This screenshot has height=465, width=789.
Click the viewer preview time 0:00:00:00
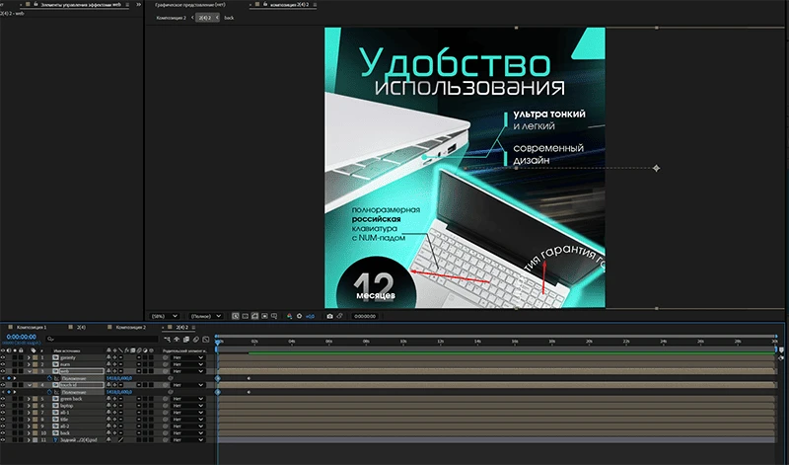365,316
